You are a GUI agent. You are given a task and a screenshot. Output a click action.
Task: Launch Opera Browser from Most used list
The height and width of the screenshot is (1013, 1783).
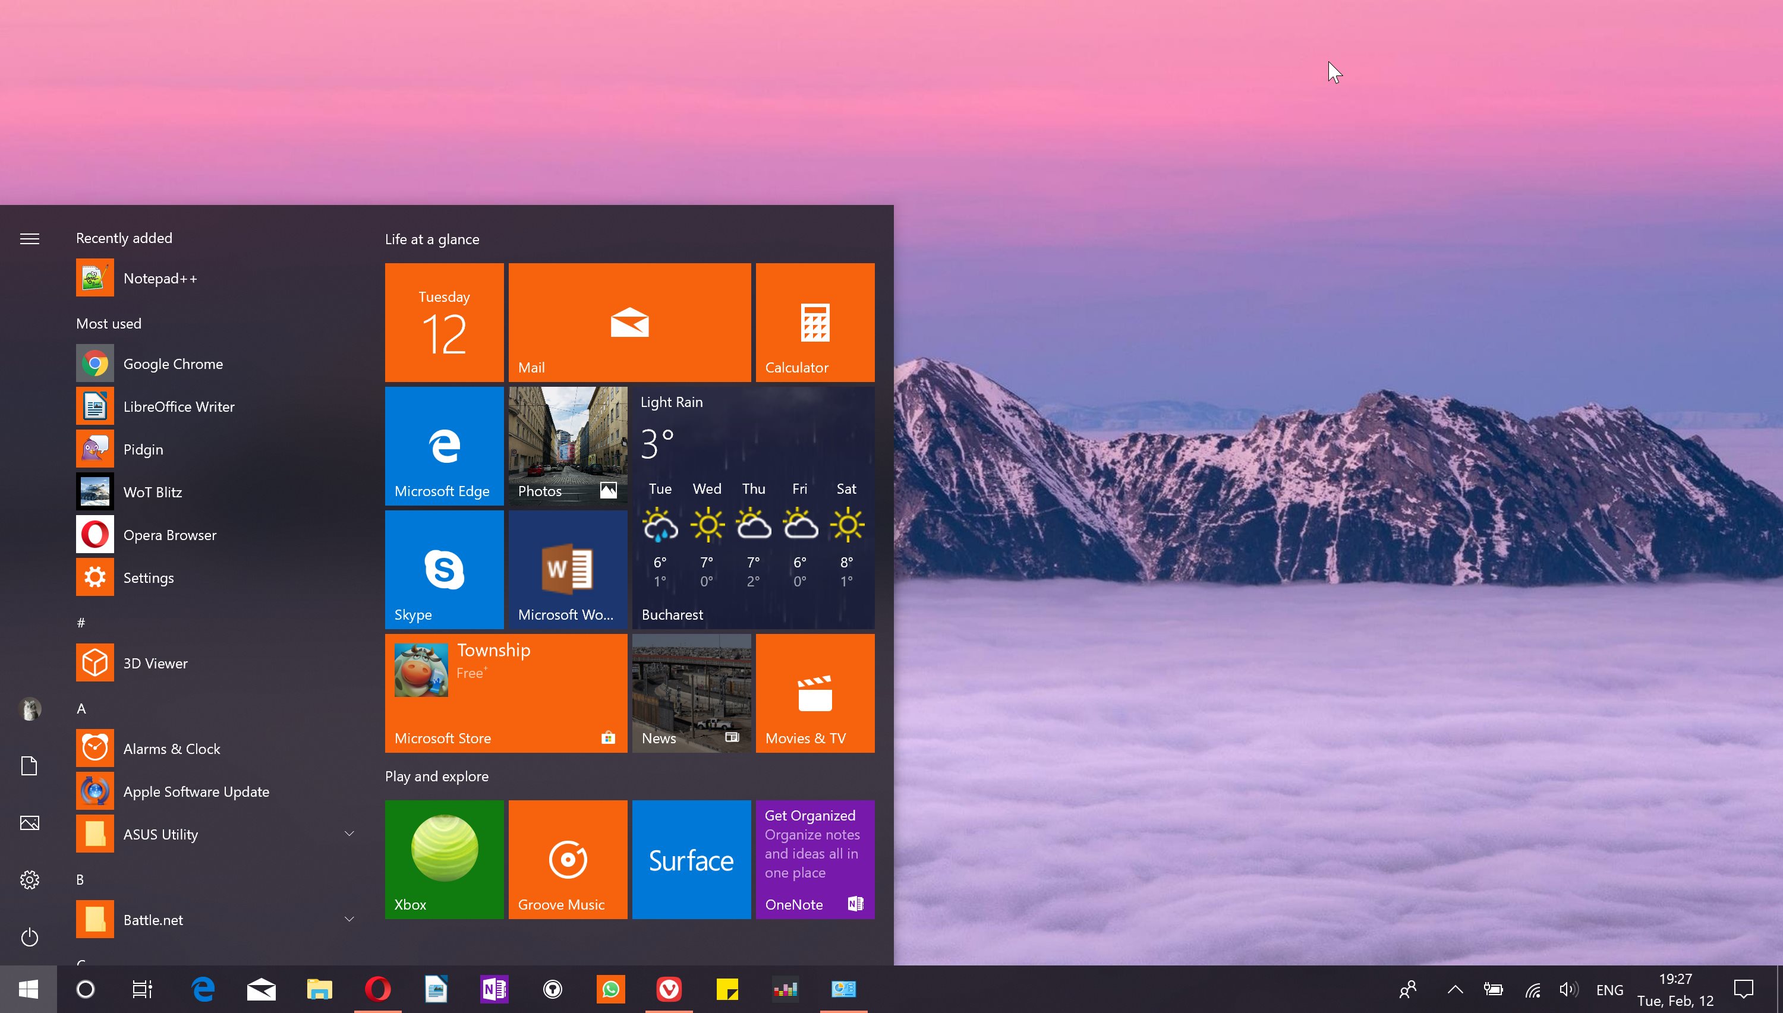(169, 534)
